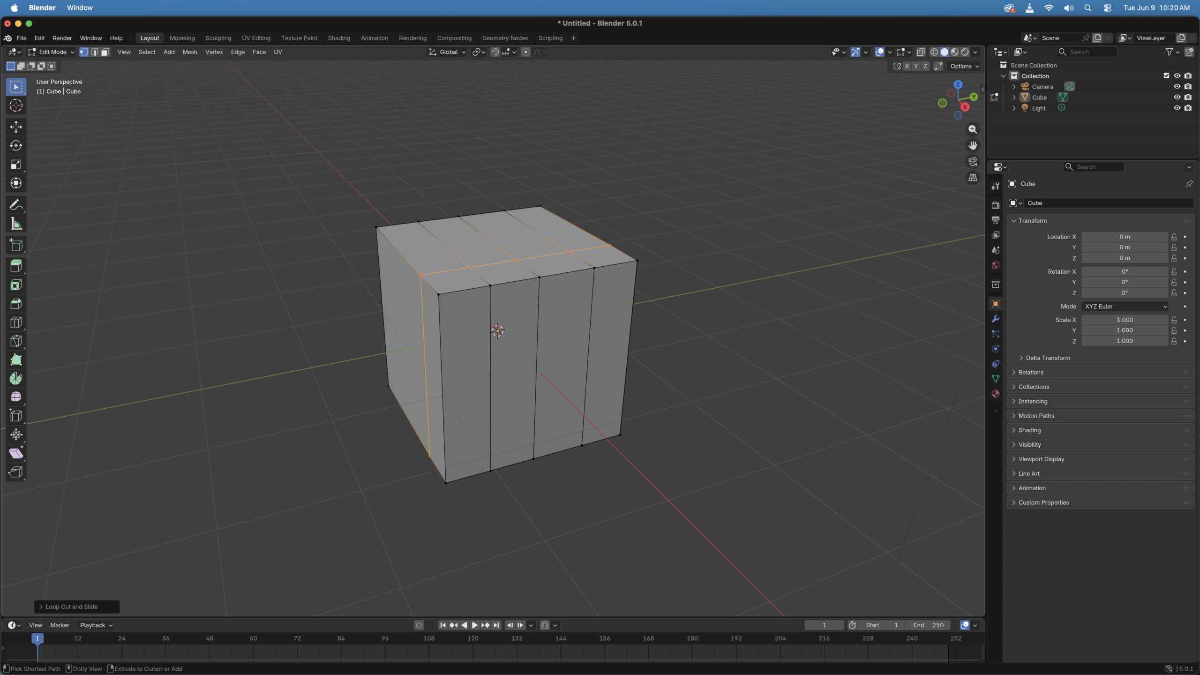Select the Inset Faces tool

click(x=16, y=285)
